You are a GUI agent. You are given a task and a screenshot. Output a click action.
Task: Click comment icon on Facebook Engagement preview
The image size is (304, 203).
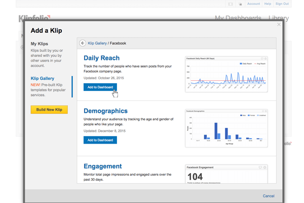(x=260, y=167)
